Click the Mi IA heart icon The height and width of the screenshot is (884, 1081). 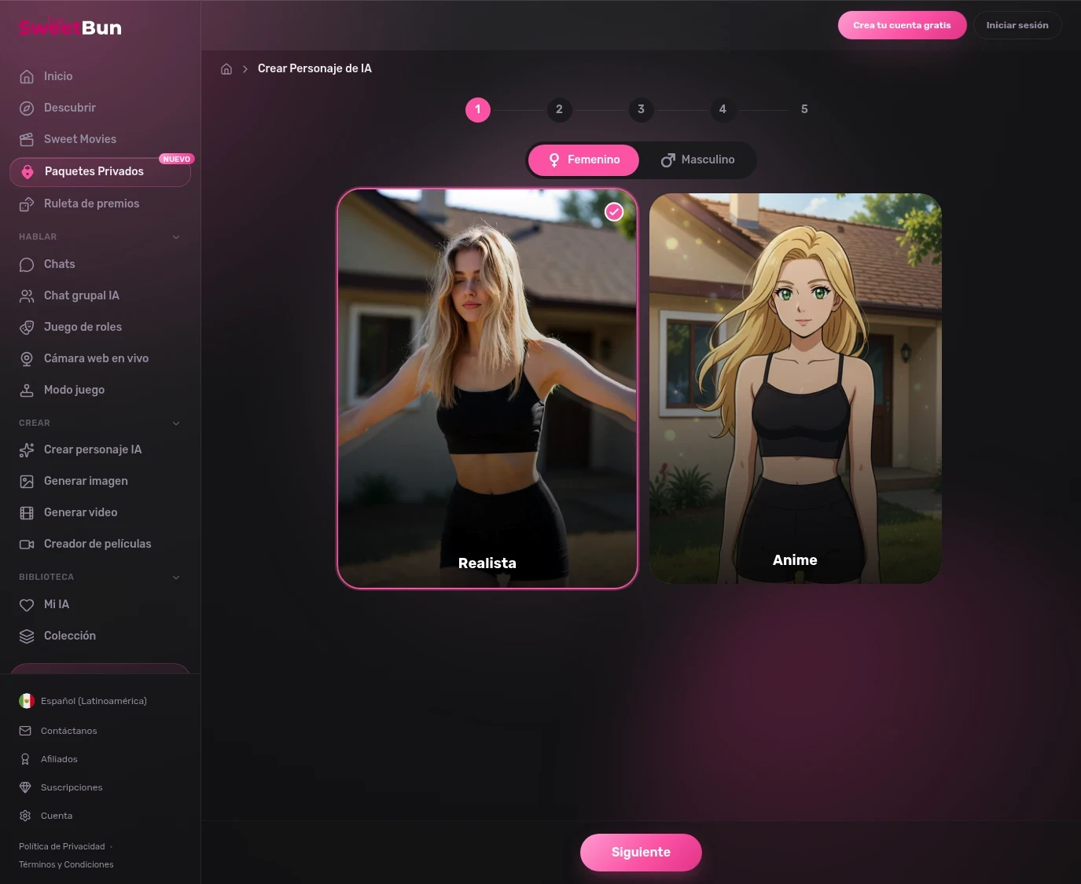[27, 604]
